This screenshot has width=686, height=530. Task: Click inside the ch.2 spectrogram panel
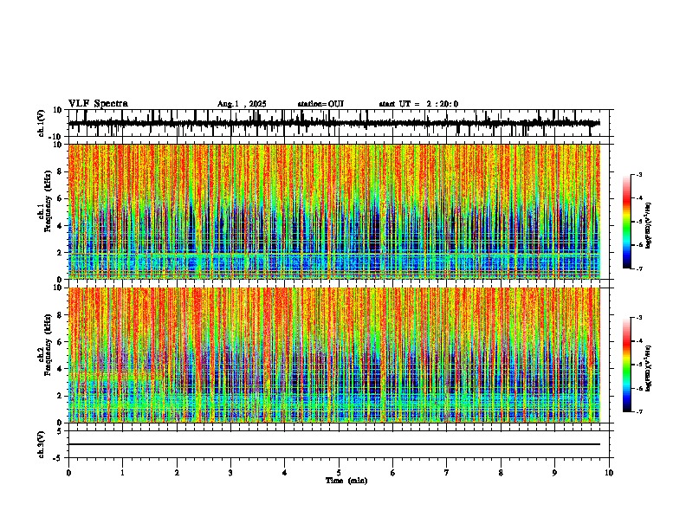[x=334, y=355]
